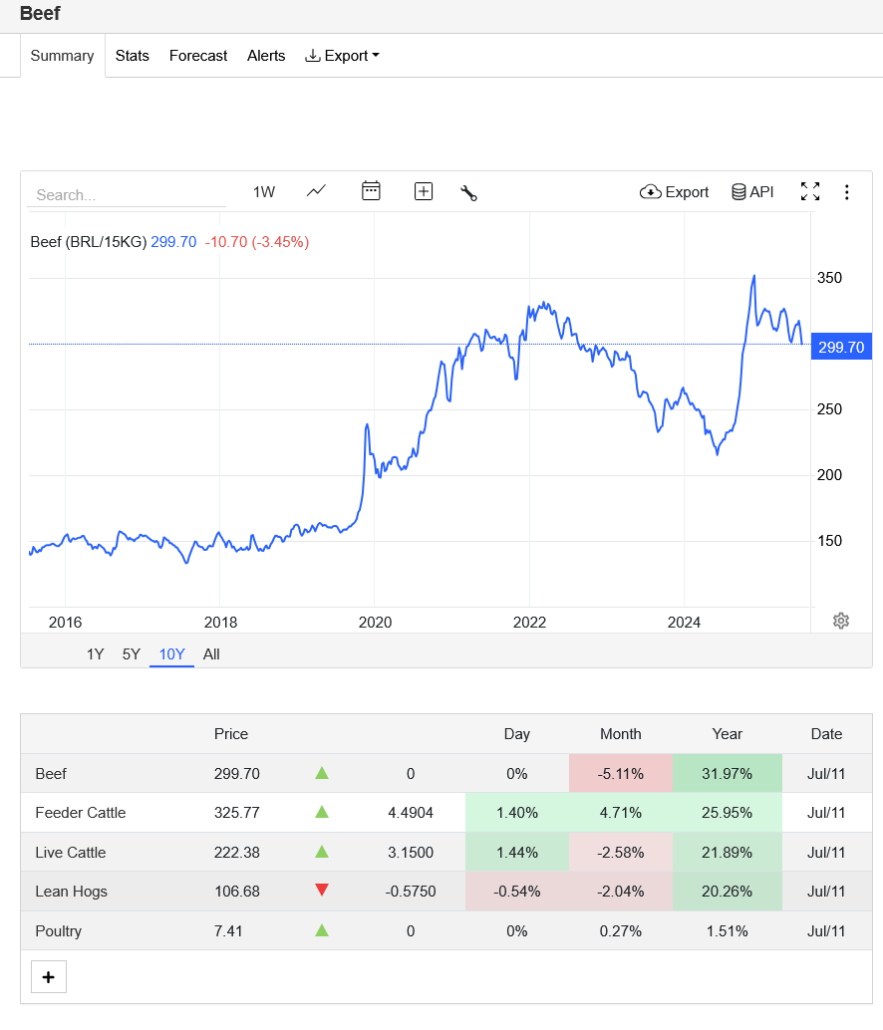
Task: Click the green arrow in Poultry row
Action: click(x=322, y=930)
